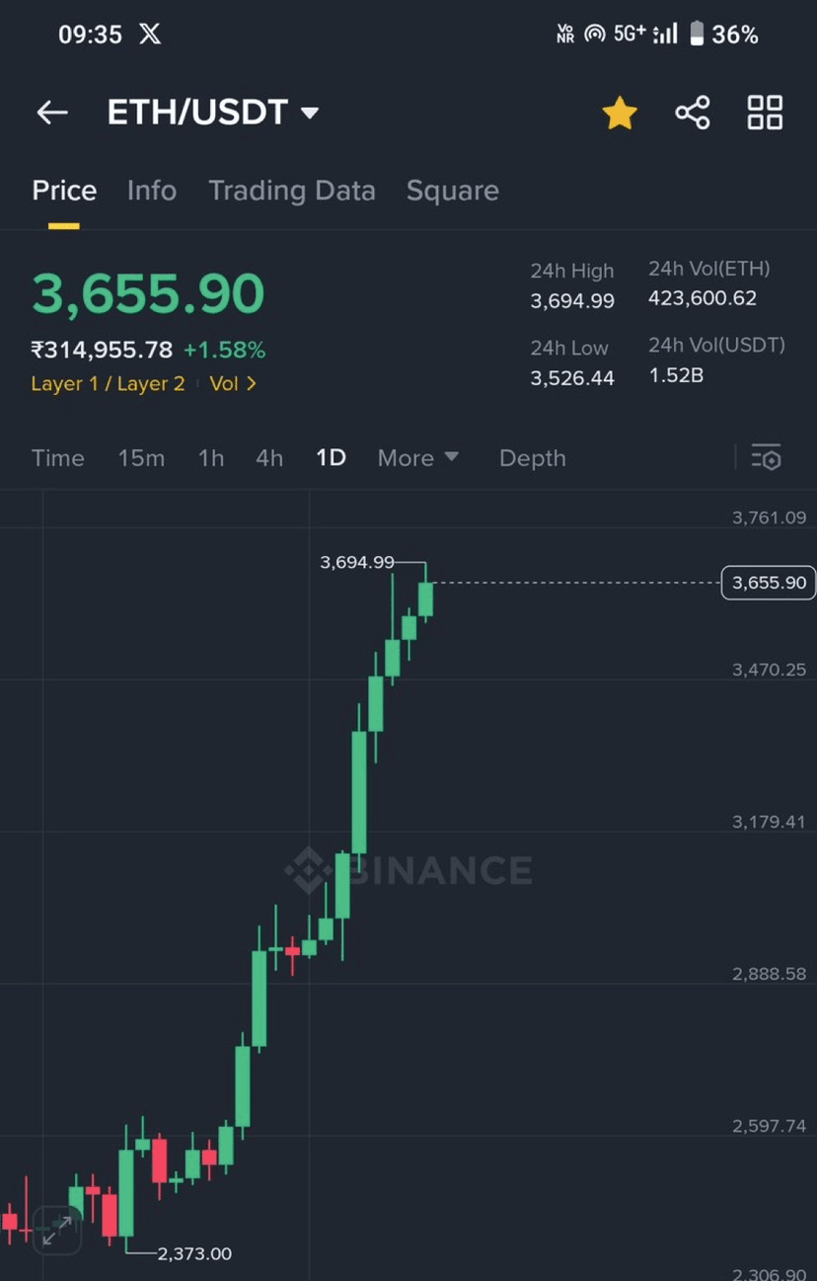The height and width of the screenshot is (1281, 817).
Task: Open the four-squares grid layout icon
Action: [x=765, y=113]
